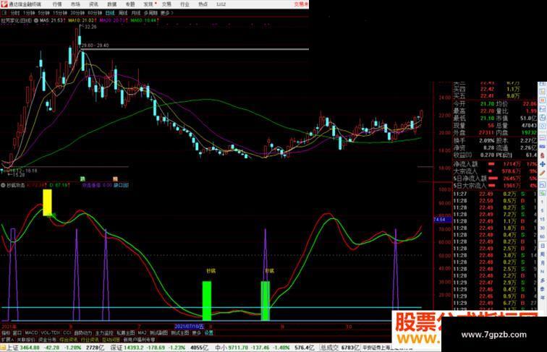Click the 最高 price value 22.70

tap(487, 111)
